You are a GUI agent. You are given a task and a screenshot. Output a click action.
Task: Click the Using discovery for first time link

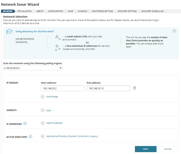[x=35, y=31]
